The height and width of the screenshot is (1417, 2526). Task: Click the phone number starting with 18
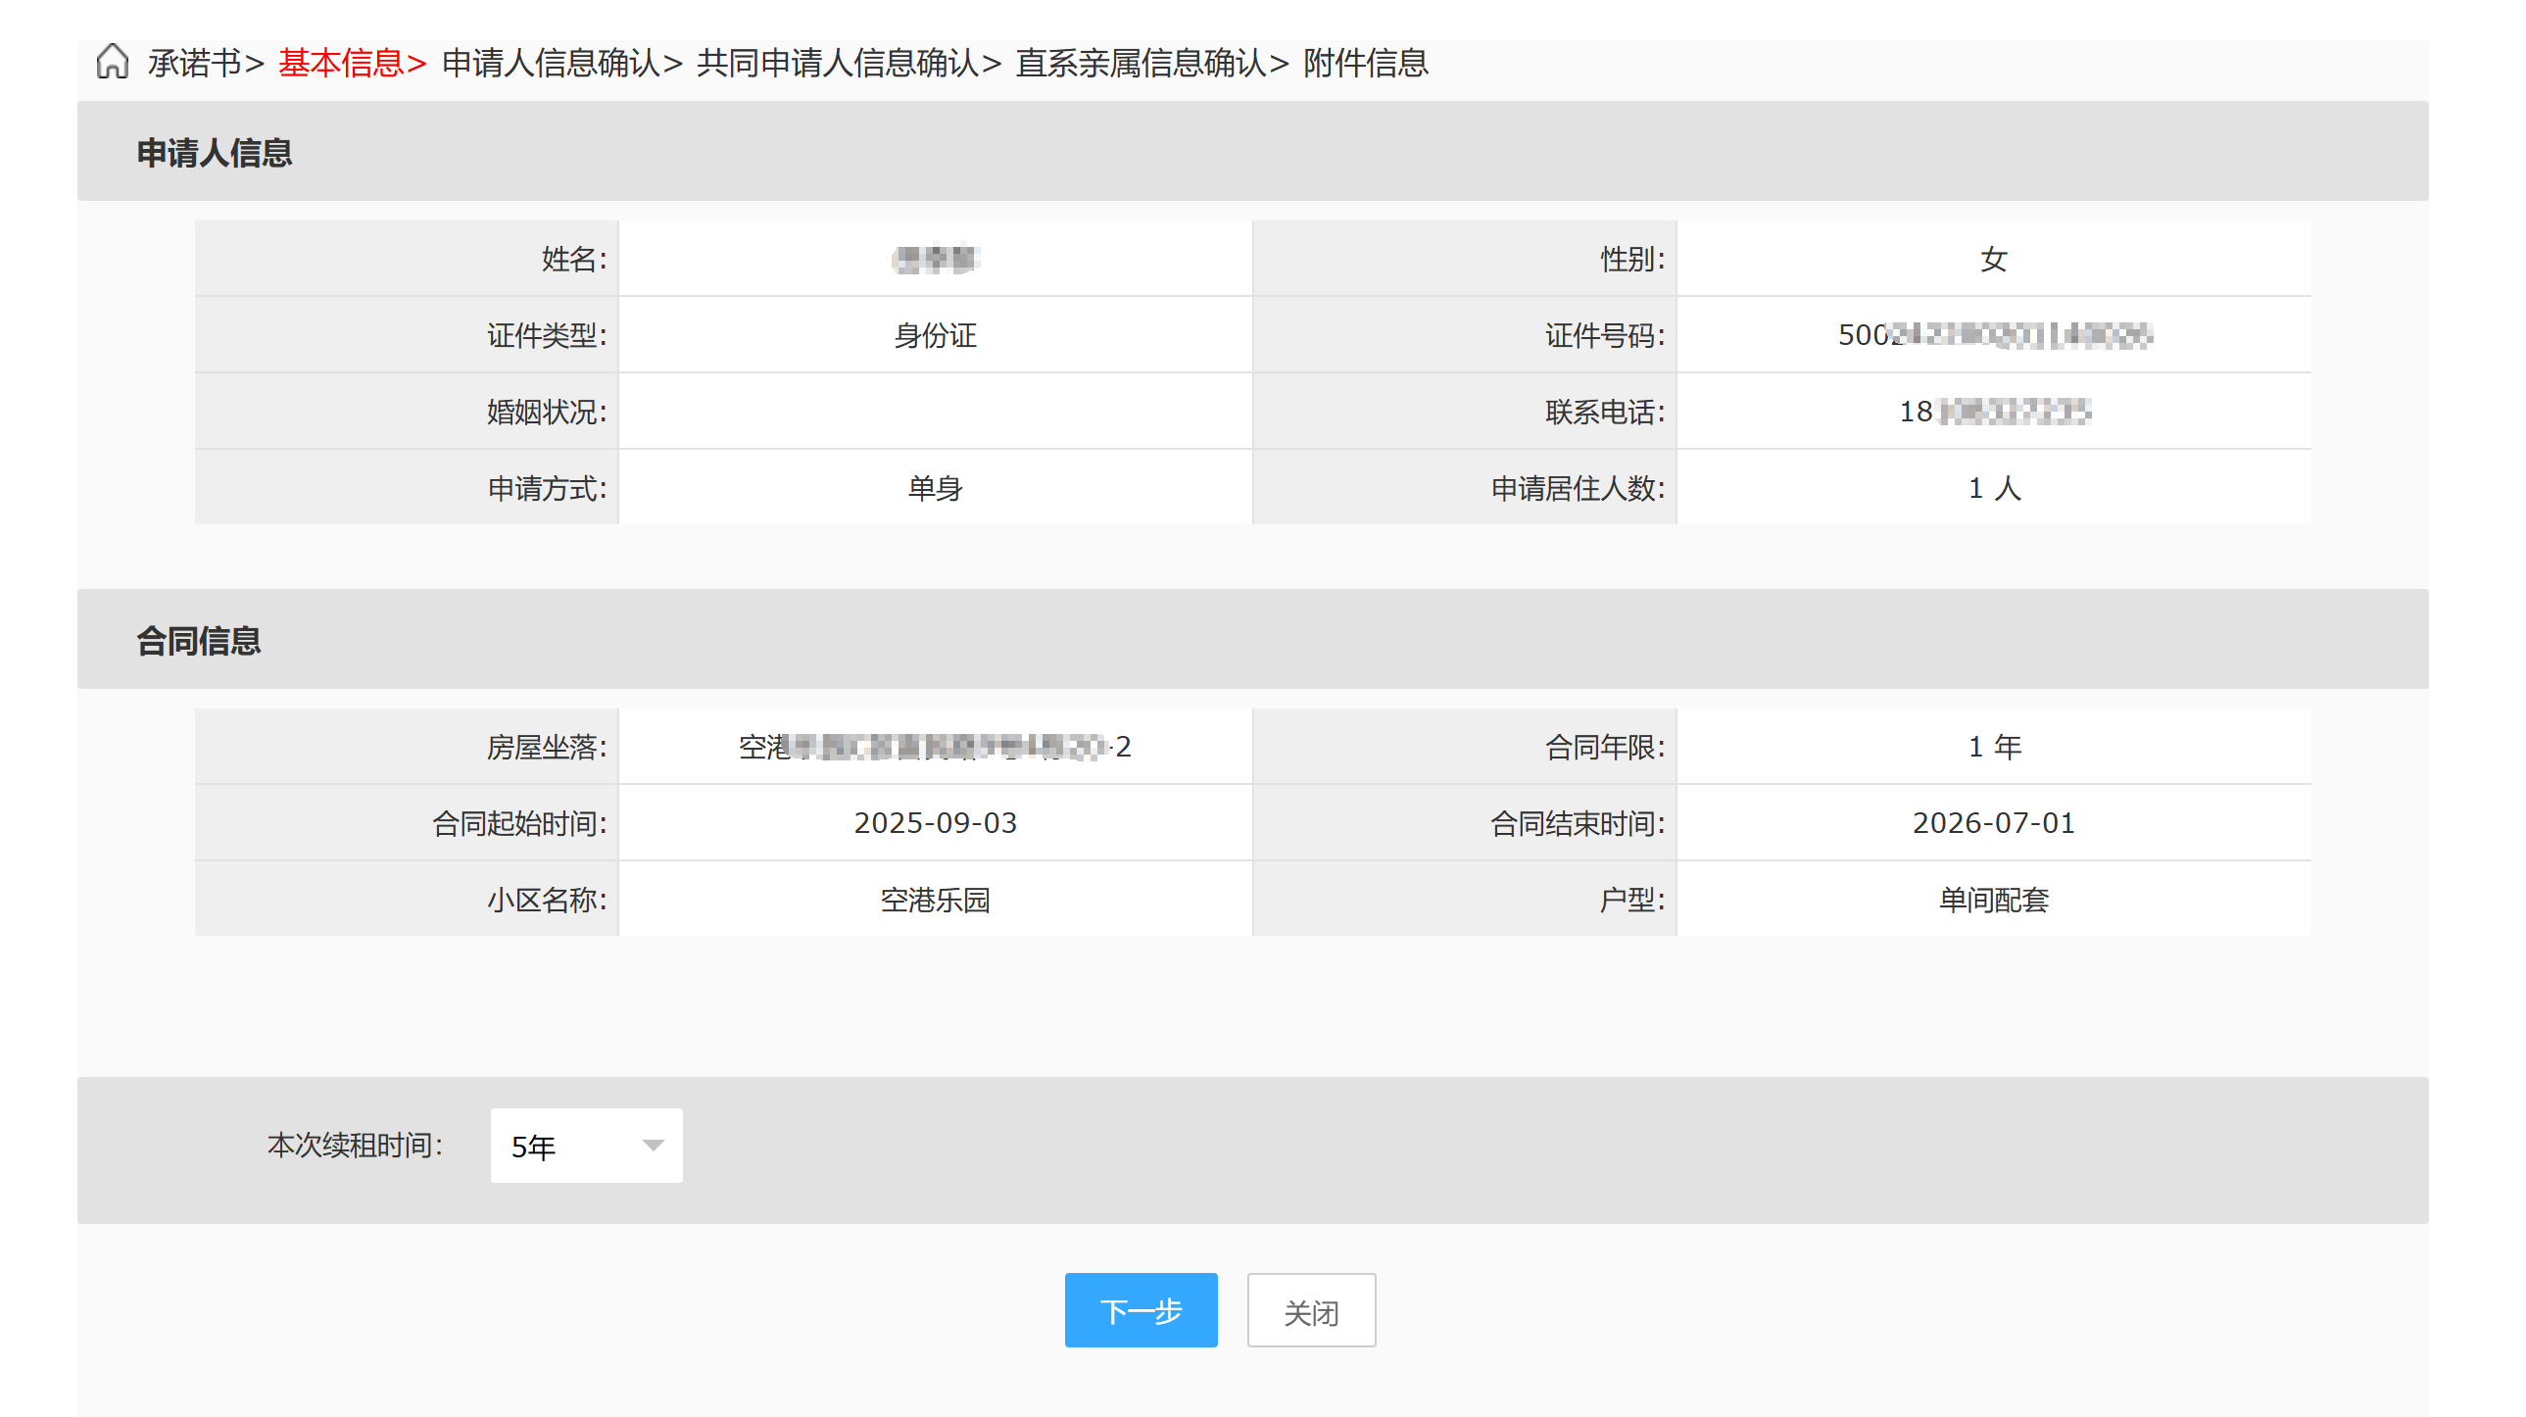tap(1994, 412)
